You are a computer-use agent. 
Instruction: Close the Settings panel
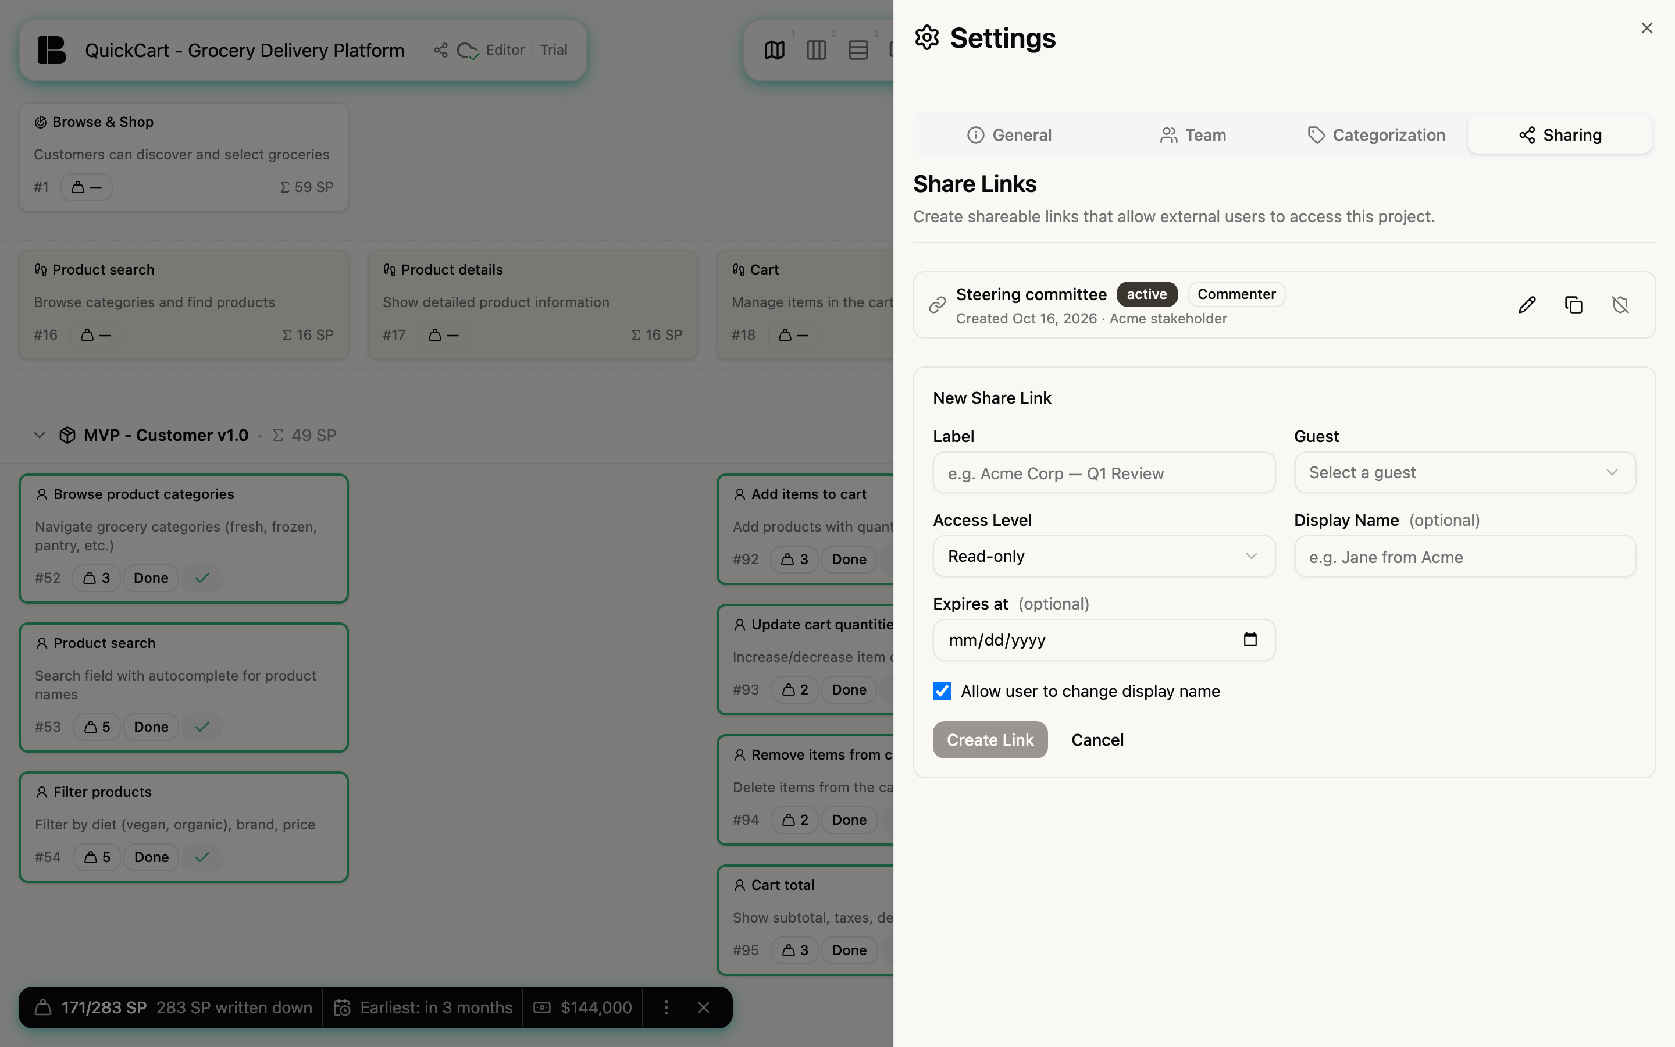(x=1647, y=28)
